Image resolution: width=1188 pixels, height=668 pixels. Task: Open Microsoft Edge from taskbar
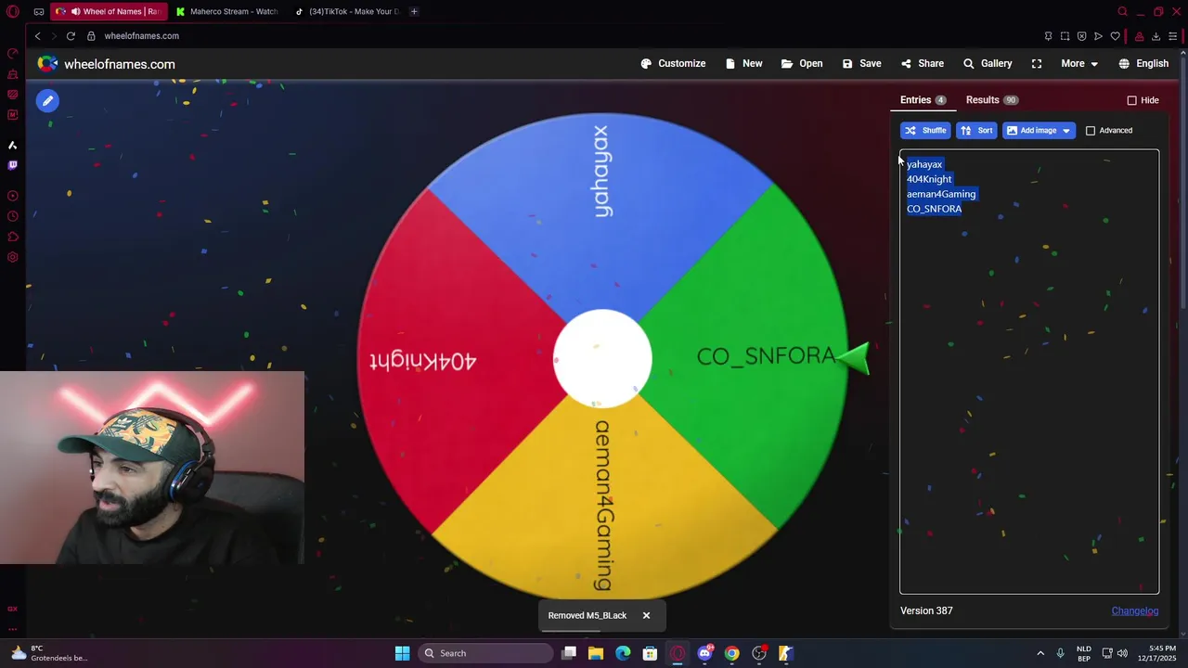623,653
